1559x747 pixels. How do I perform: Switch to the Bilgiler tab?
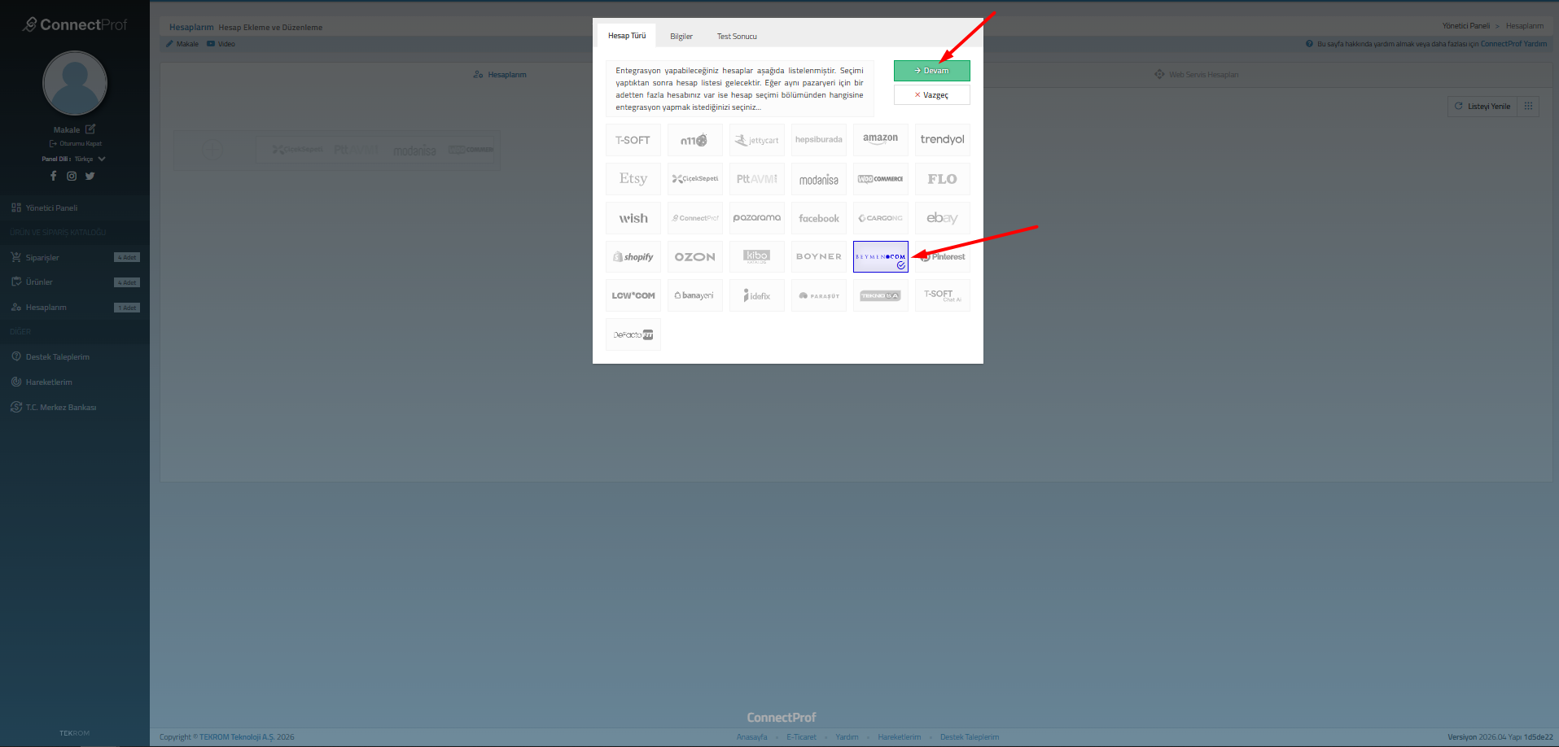pos(681,37)
